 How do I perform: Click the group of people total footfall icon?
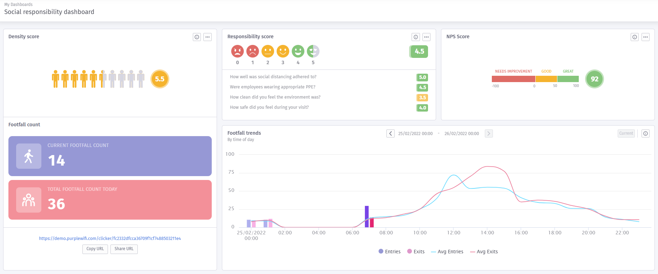pos(29,200)
